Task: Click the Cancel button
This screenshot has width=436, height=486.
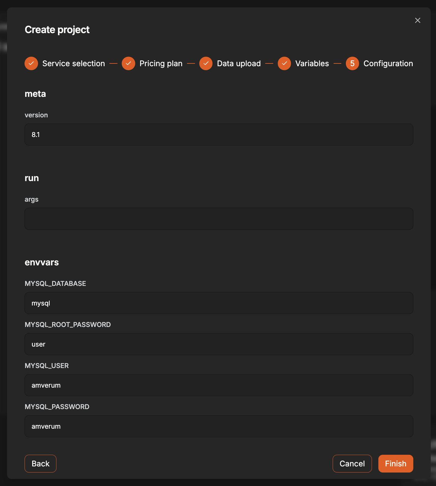Action: (352, 464)
